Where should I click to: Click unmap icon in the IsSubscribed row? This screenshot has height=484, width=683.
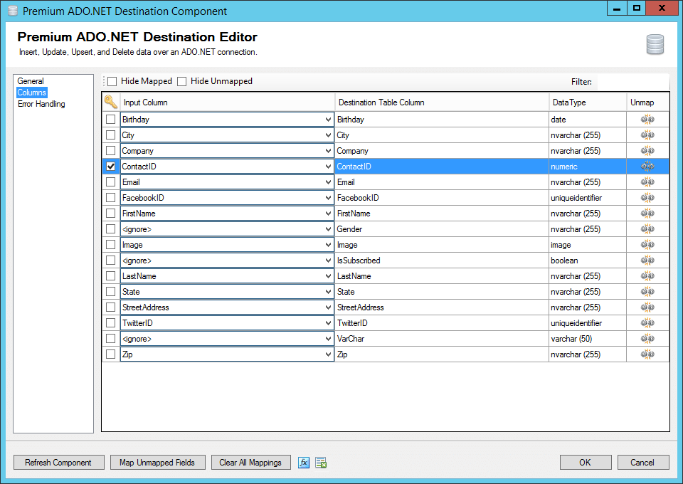647,261
